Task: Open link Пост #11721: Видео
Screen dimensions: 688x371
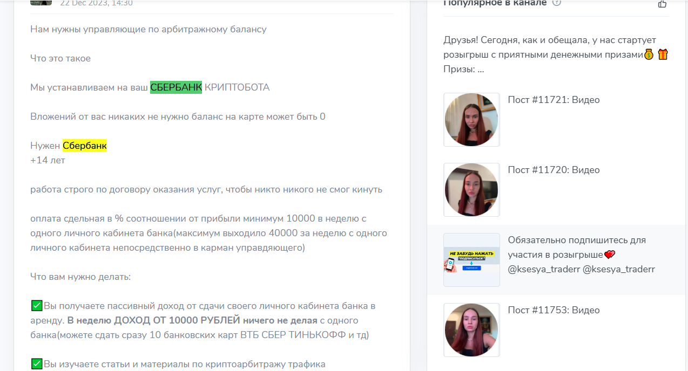Action: (x=554, y=100)
